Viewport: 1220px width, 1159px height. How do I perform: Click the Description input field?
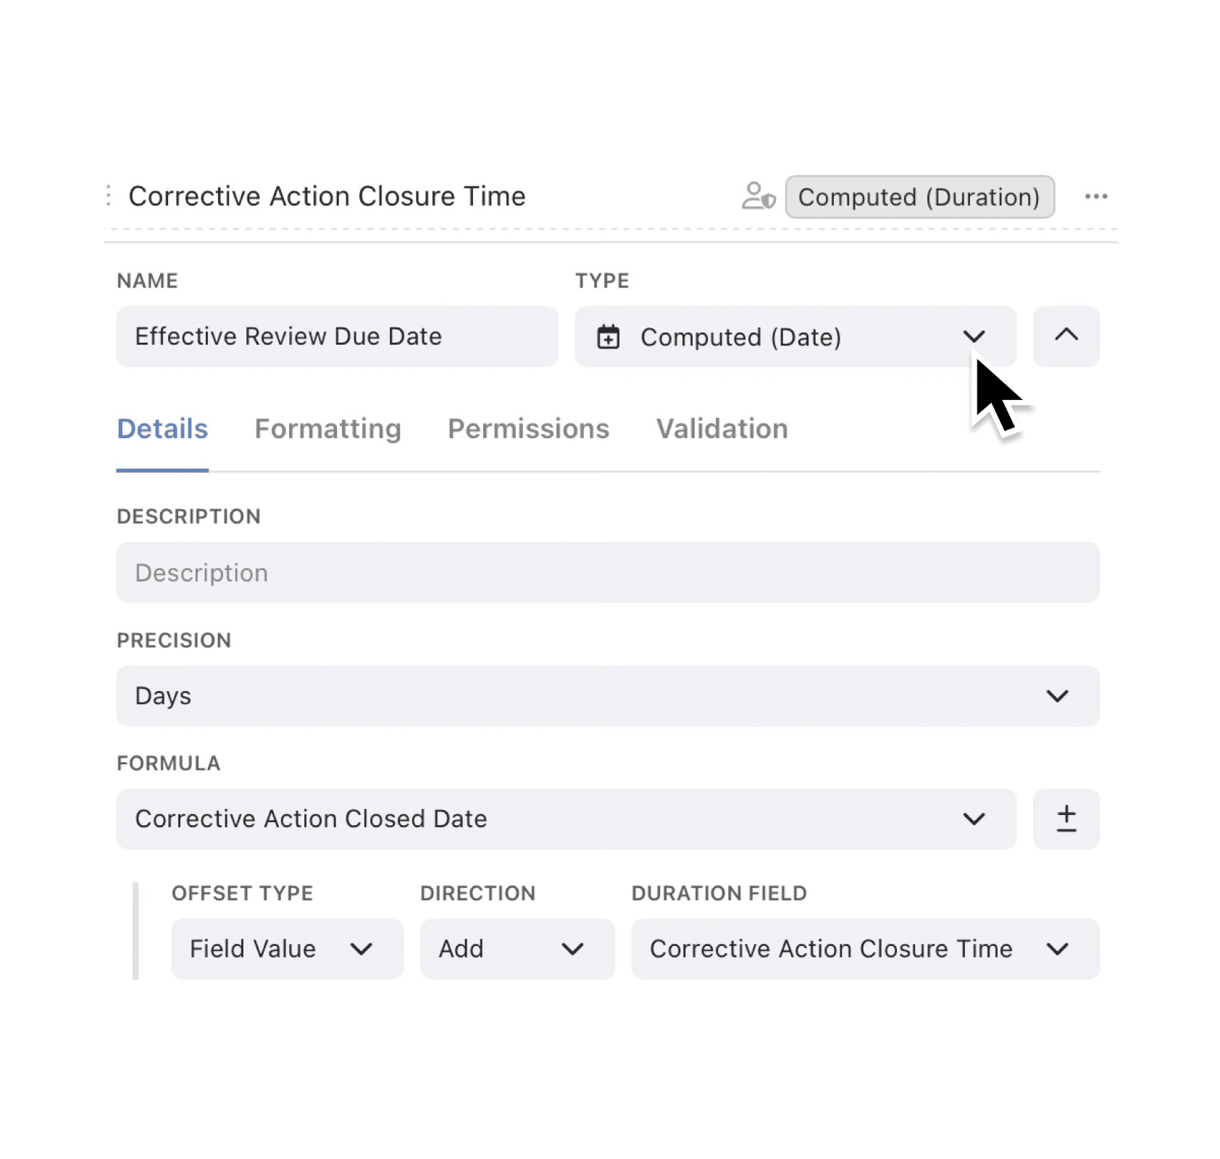[x=608, y=572]
